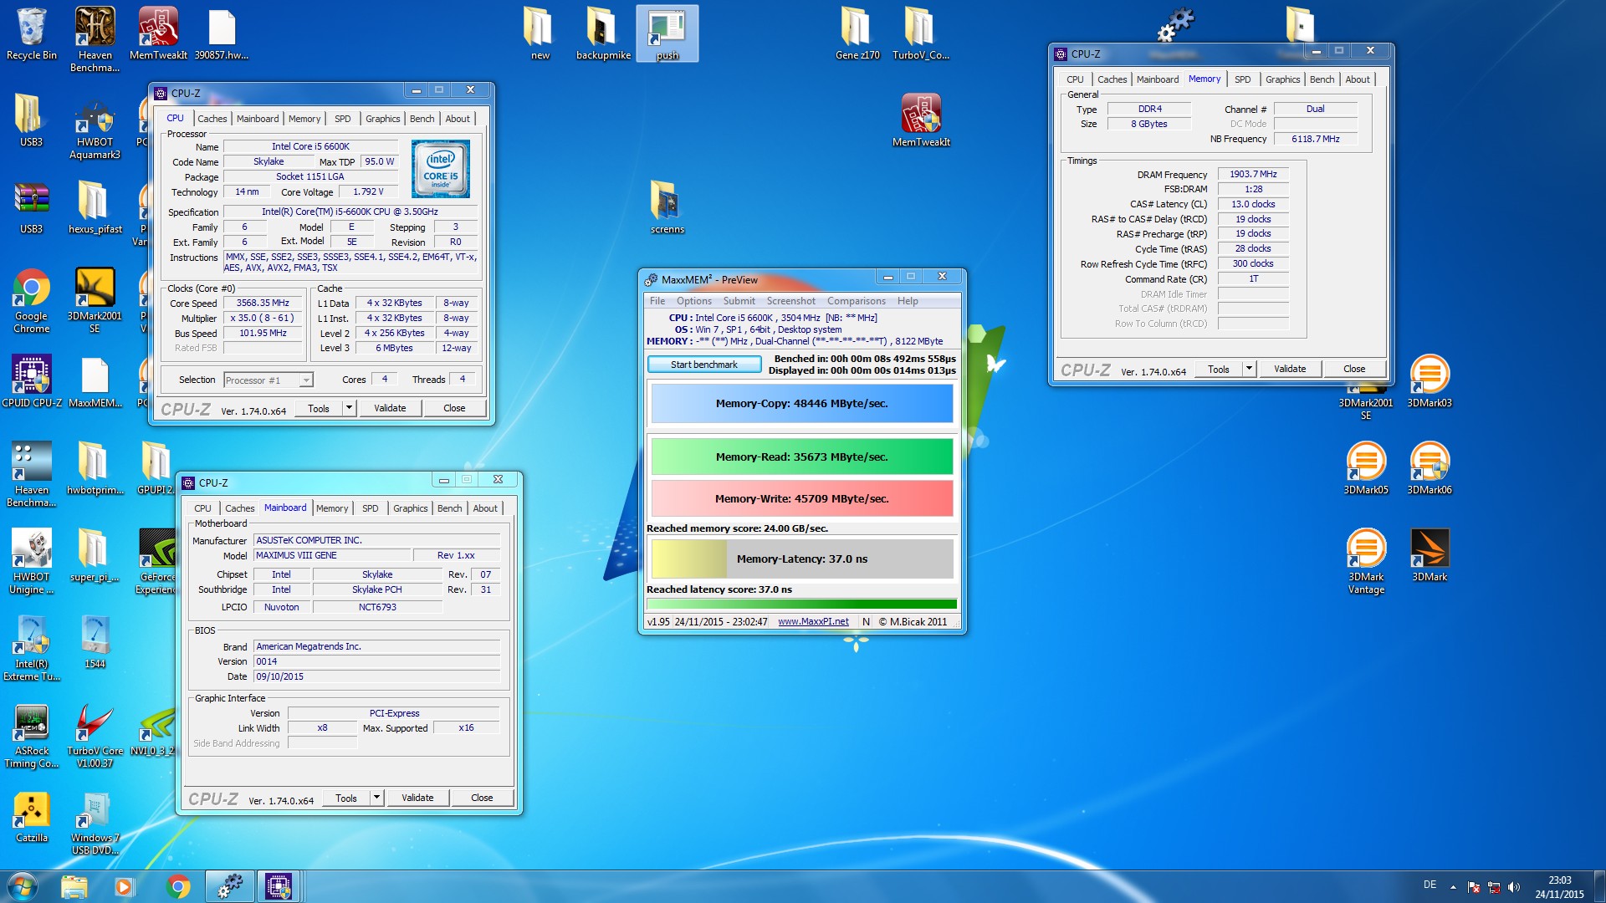
Task: Launch HWBOT Aquamark3 shortcut
Action: [95, 127]
